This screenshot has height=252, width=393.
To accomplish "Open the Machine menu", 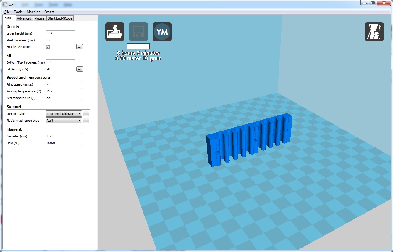I will (x=33, y=12).
